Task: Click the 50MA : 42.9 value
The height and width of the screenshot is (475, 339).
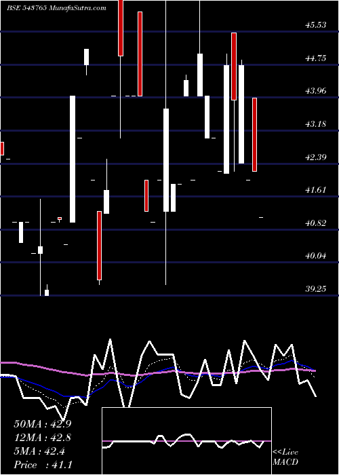Action: [43, 424]
